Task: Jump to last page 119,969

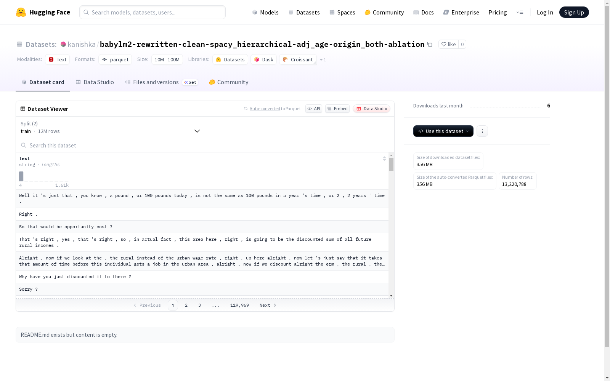Action: pyautogui.click(x=239, y=305)
